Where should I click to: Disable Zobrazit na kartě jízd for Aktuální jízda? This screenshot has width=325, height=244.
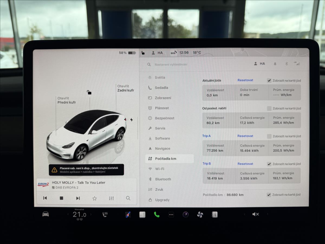click(269, 80)
